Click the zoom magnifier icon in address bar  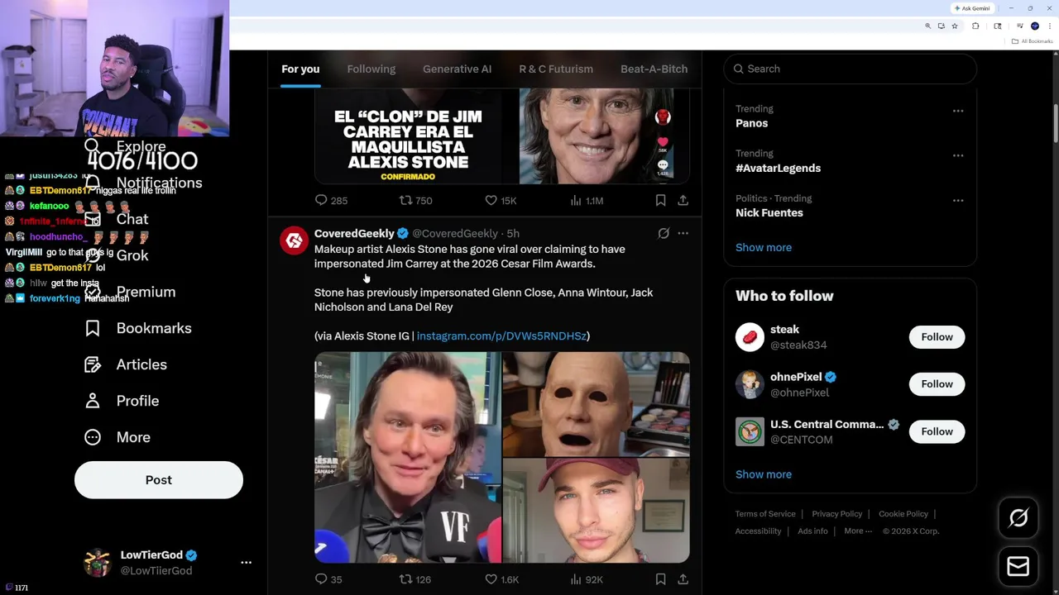click(x=927, y=26)
